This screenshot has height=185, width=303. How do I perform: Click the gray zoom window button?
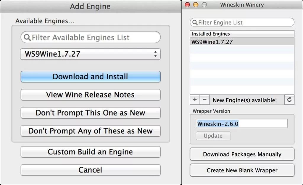tap(204, 5)
